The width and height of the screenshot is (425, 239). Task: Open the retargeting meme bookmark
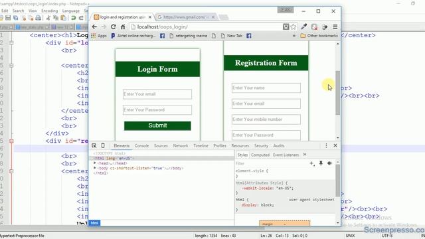(x=188, y=36)
